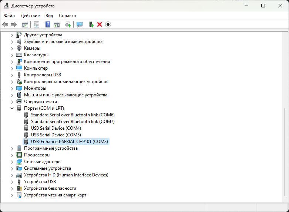Click the USB plug icon beside Контроллеры USB
The image size is (289, 212).
click(19, 75)
